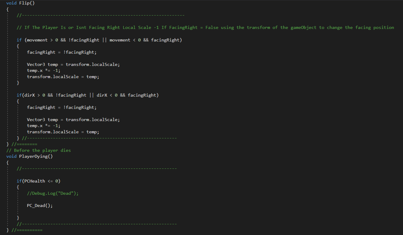
Task: Click the PC_Dead() function call
Action: (x=39, y=205)
